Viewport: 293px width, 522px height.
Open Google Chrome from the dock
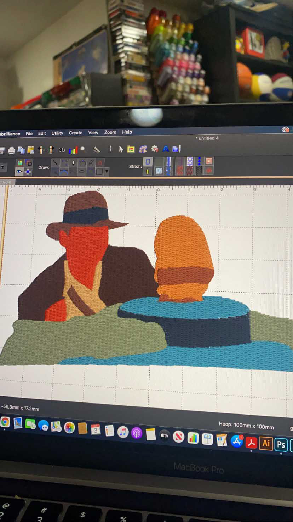pyautogui.click(x=5, y=422)
